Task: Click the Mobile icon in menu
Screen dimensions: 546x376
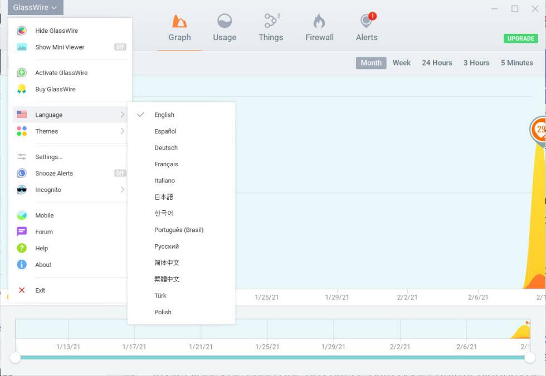Action: point(22,215)
